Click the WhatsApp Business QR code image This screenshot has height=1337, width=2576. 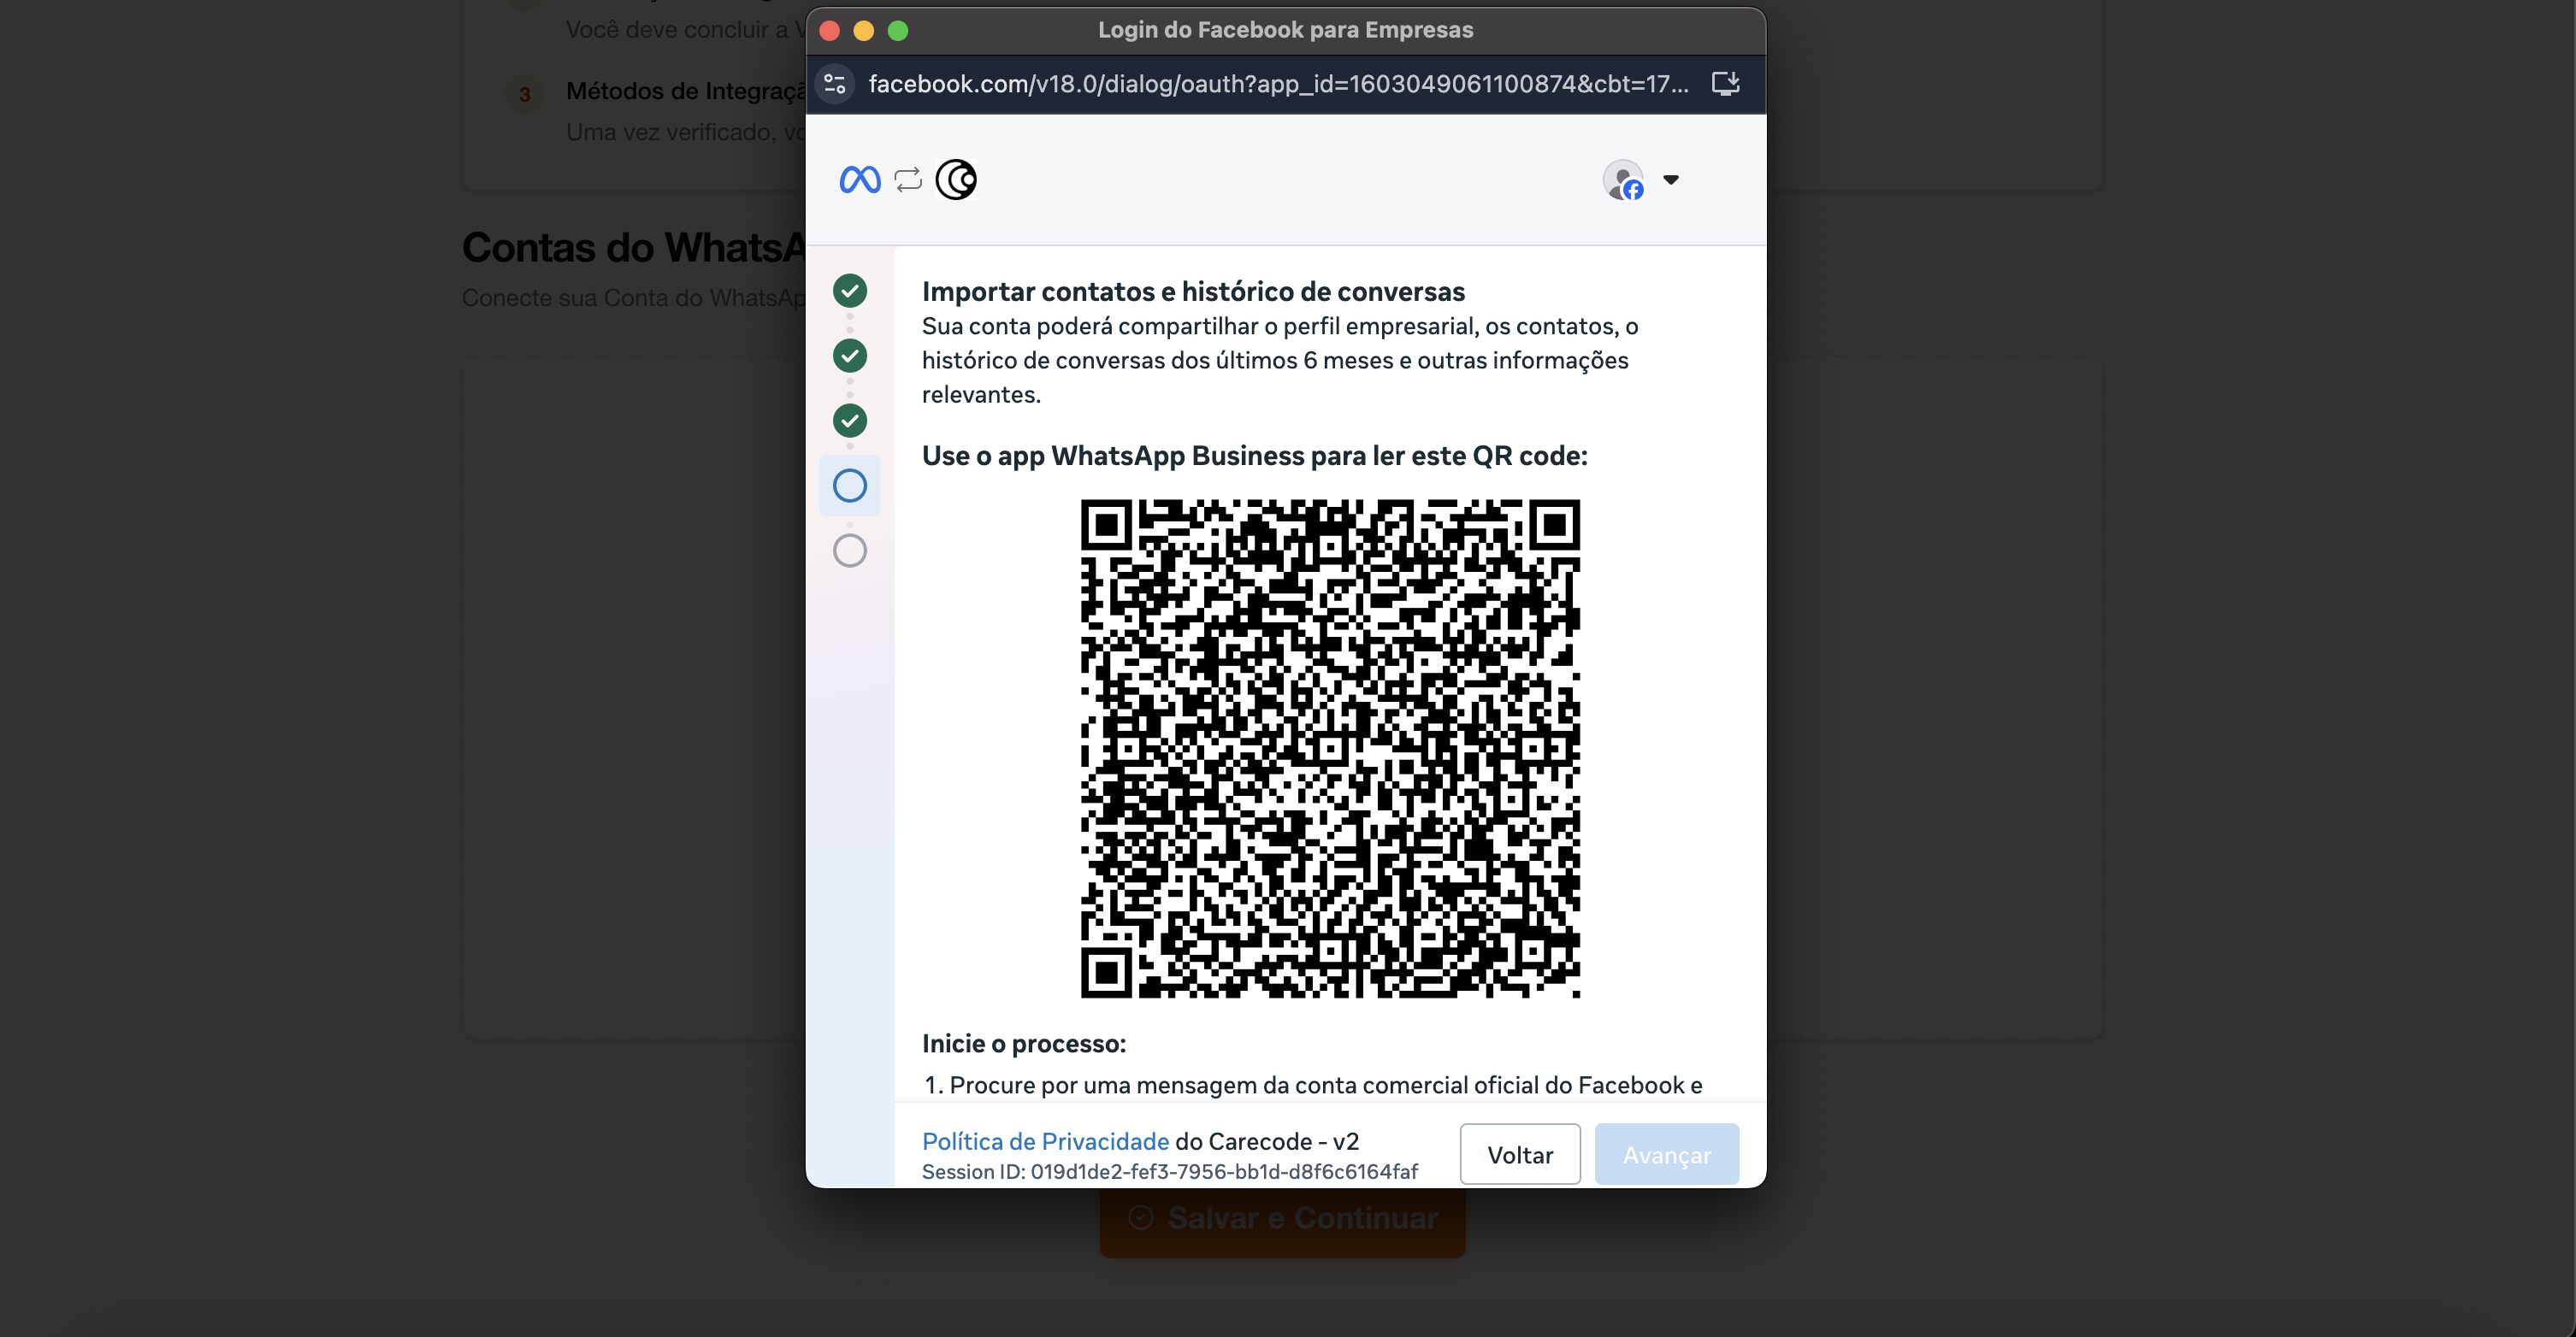tap(1330, 749)
